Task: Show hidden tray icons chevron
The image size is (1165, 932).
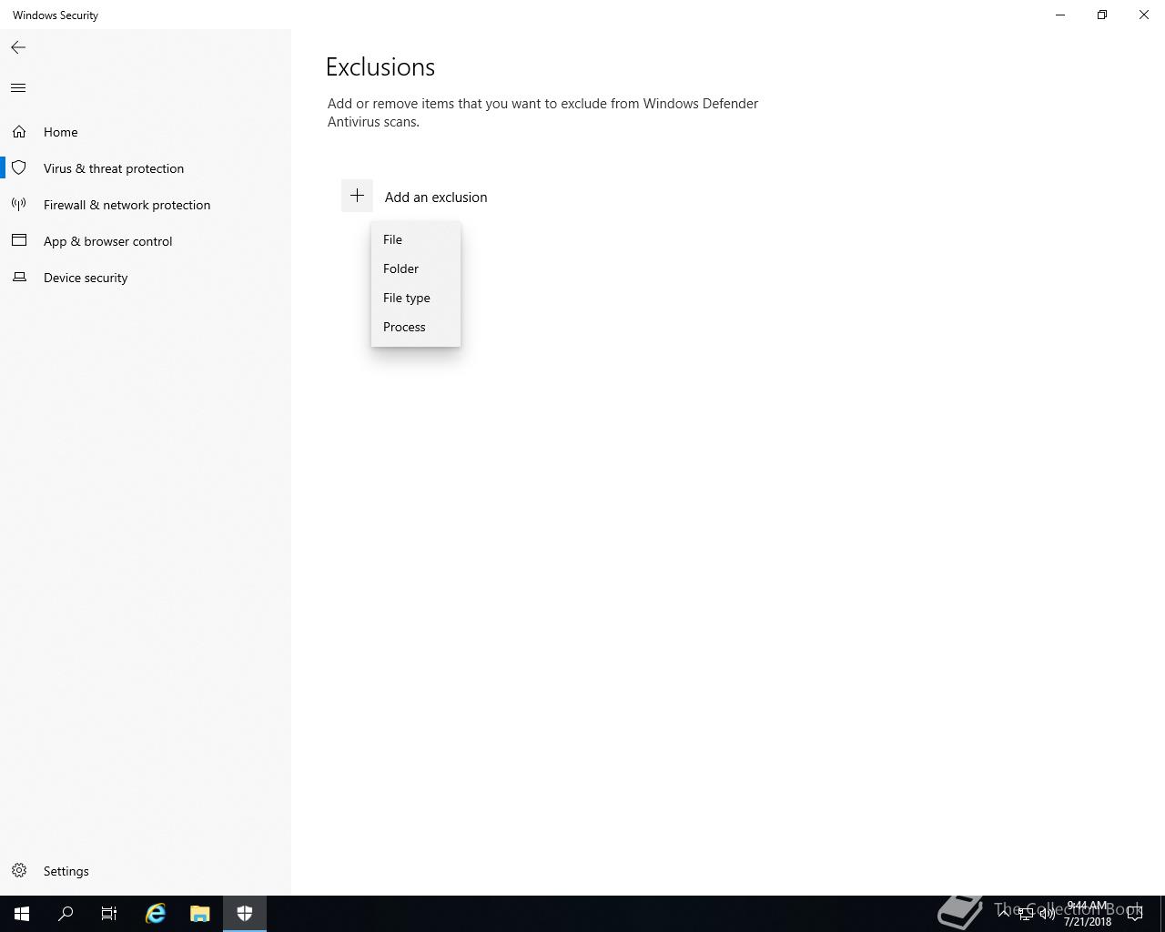Action: tap(1004, 914)
